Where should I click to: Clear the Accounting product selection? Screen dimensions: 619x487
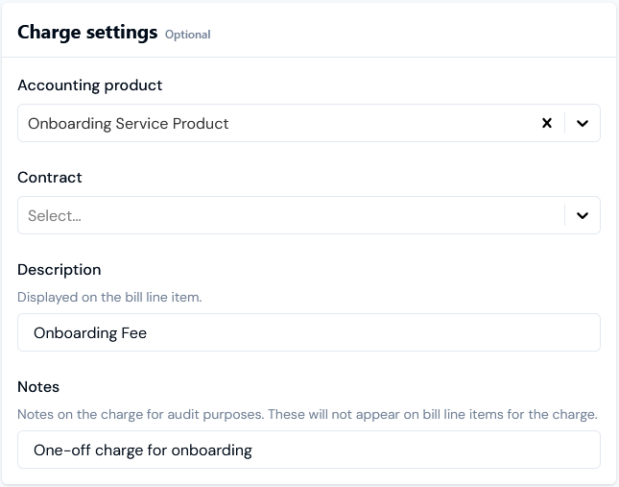[547, 123]
